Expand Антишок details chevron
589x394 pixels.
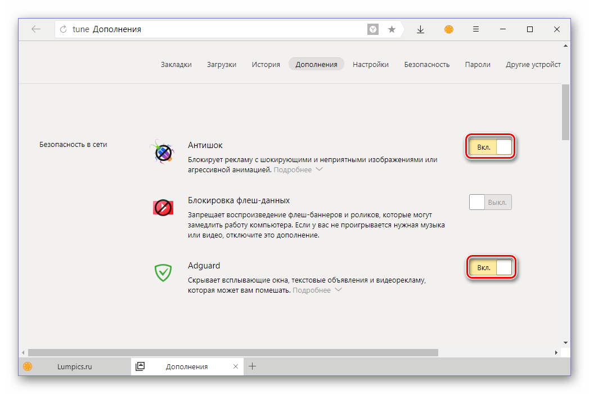tap(320, 169)
